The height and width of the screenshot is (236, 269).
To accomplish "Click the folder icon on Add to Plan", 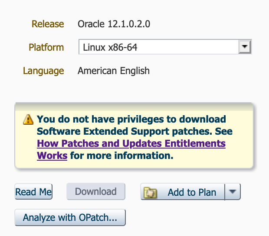I will pyautogui.click(x=151, y=192).
